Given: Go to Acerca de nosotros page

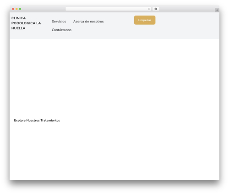Looking at the screenshot, I should pyautogui.click(x=88, y=22).
